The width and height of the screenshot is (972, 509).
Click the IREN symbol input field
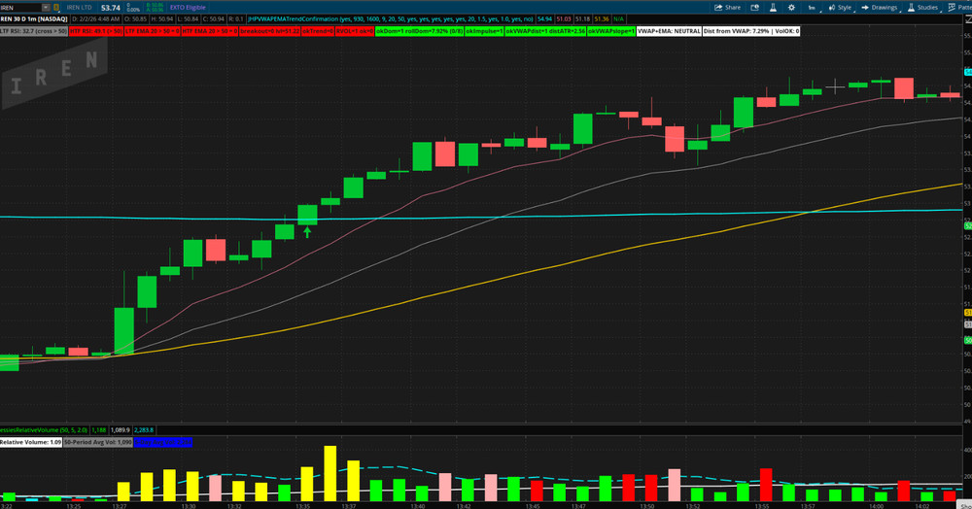(x=20, y=8)
